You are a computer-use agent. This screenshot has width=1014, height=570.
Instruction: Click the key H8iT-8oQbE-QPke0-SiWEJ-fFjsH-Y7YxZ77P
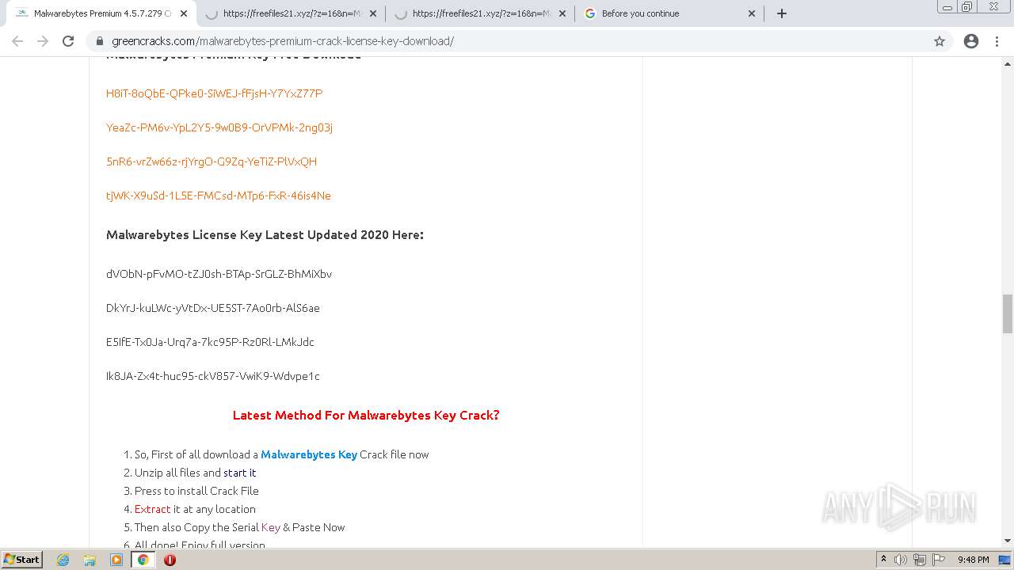tap(214, 93)
